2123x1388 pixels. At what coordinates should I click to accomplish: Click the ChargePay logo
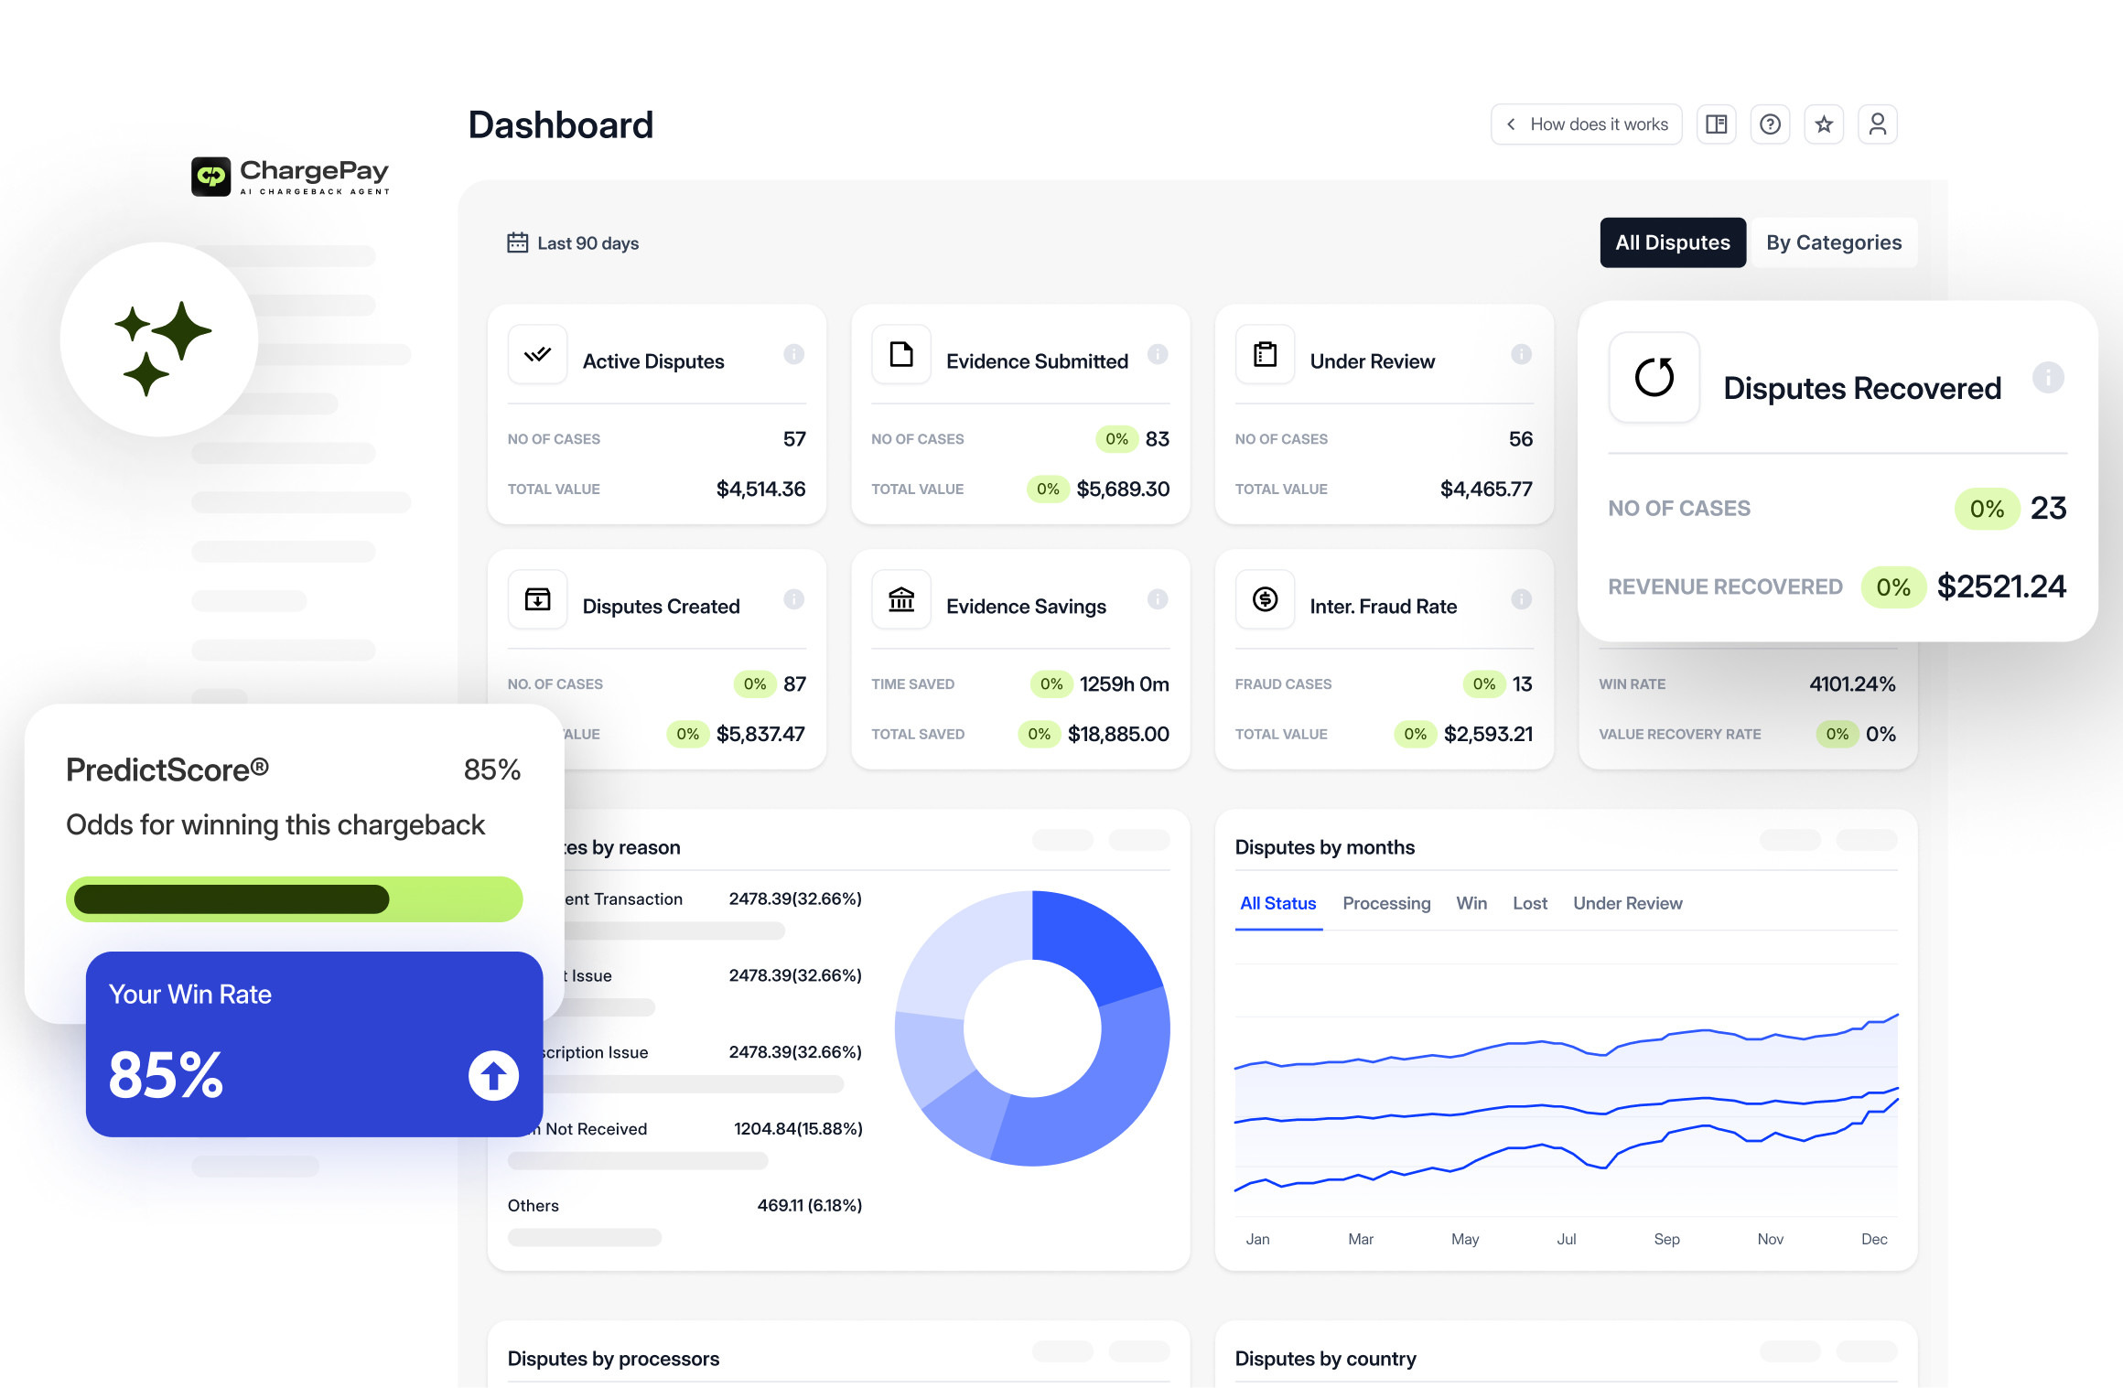click(x=290, y=176)
